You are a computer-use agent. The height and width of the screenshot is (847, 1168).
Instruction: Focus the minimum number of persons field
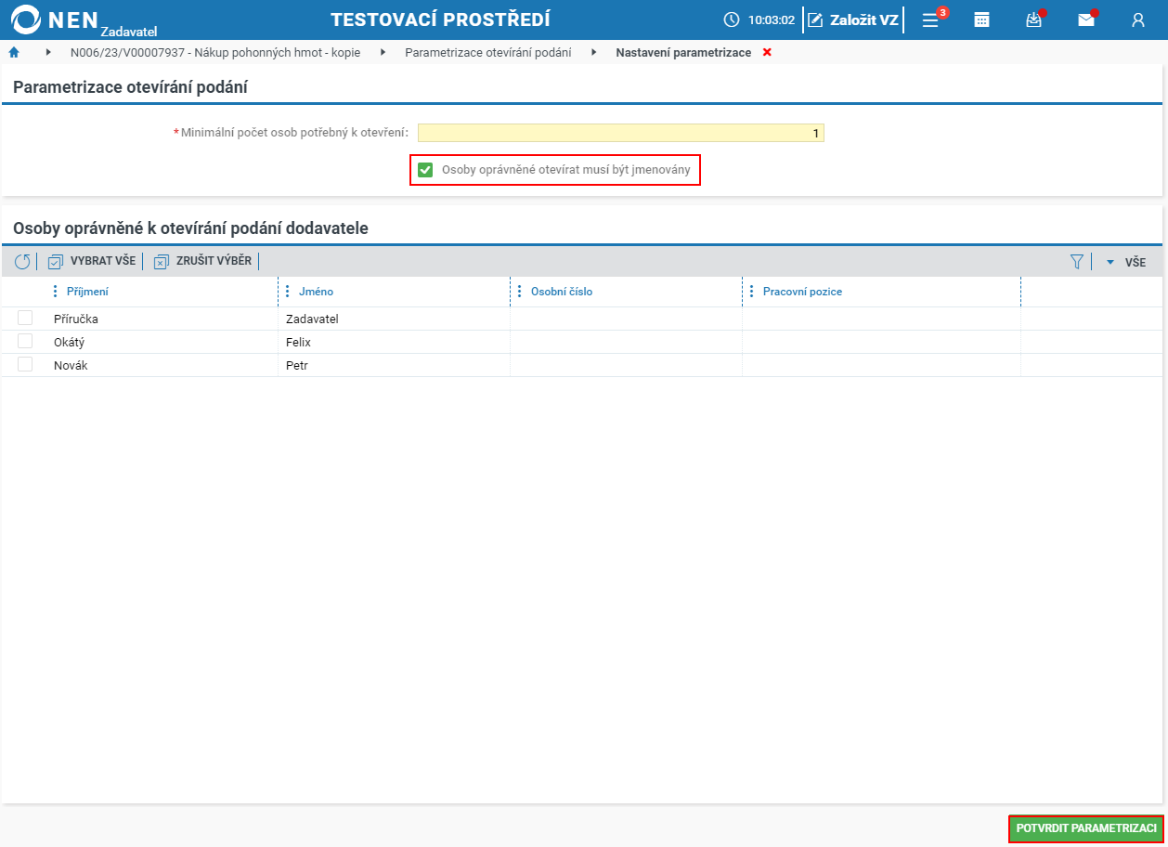pos(621,133)
